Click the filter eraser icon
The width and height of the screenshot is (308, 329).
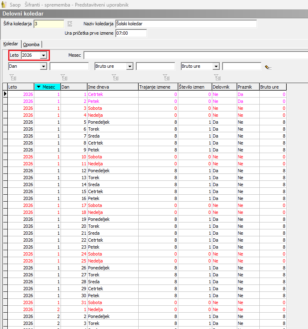268,67
